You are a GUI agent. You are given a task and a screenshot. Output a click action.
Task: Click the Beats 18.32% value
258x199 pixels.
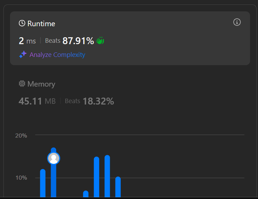[x=89, y=101]
